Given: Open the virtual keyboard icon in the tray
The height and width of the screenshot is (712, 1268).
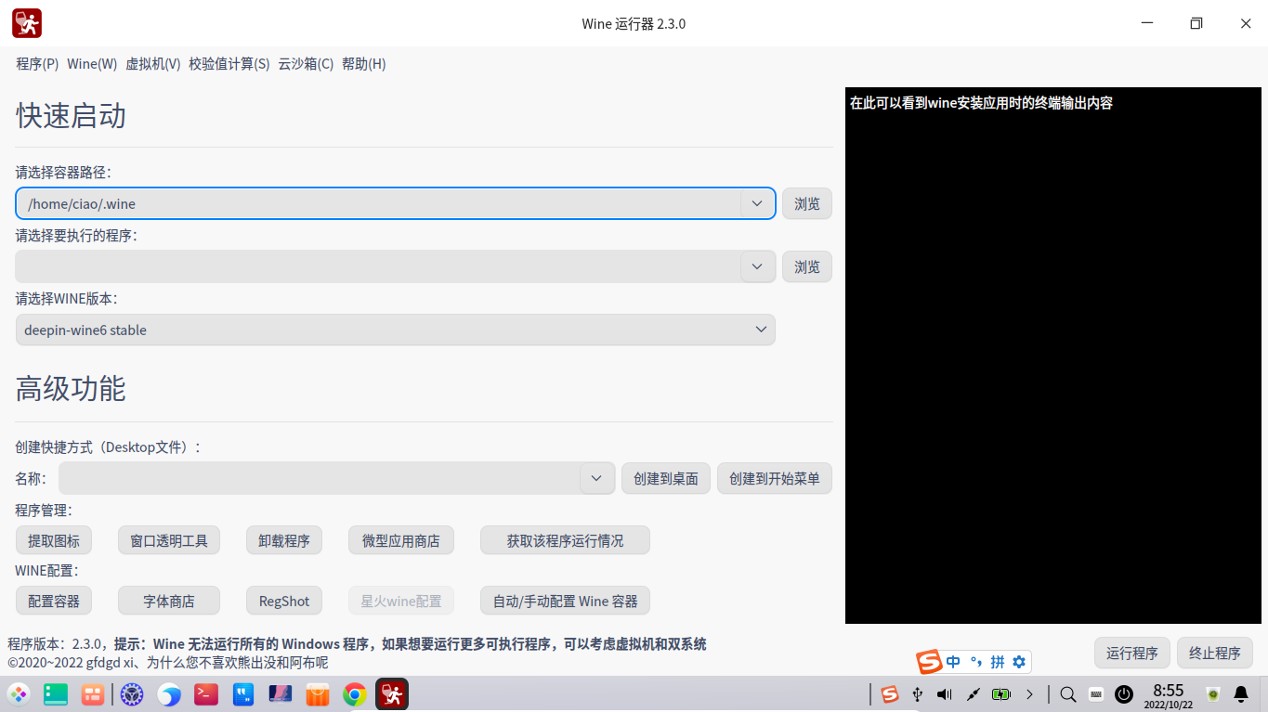Looking at the screenshot, I should (x=1096, y=693).
